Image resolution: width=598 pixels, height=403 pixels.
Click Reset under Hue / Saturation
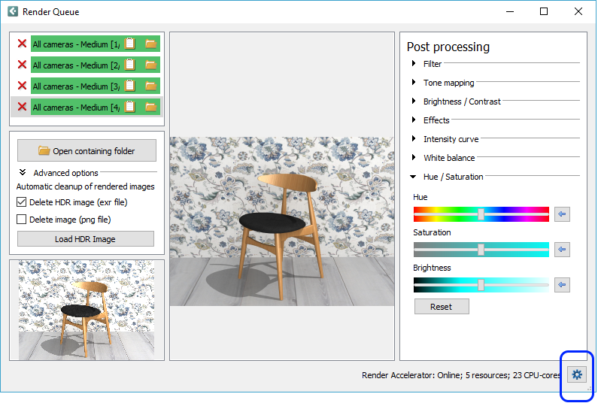[x=442, y=307]
